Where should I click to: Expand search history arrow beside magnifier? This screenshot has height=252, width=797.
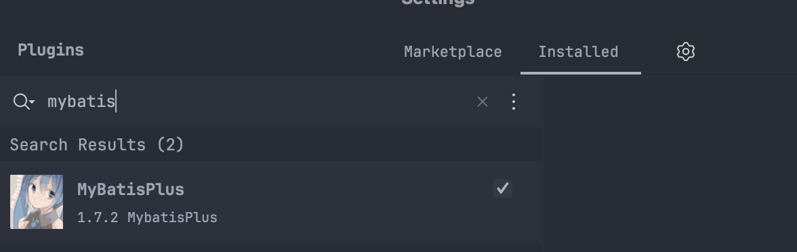(33, 102)
